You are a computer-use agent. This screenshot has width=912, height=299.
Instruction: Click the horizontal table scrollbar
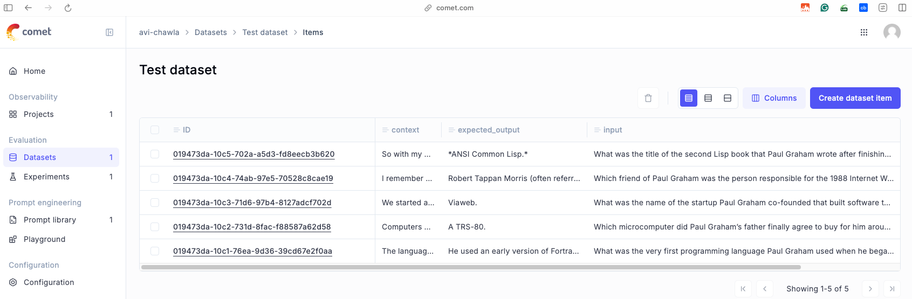click(x=471, y=267)
